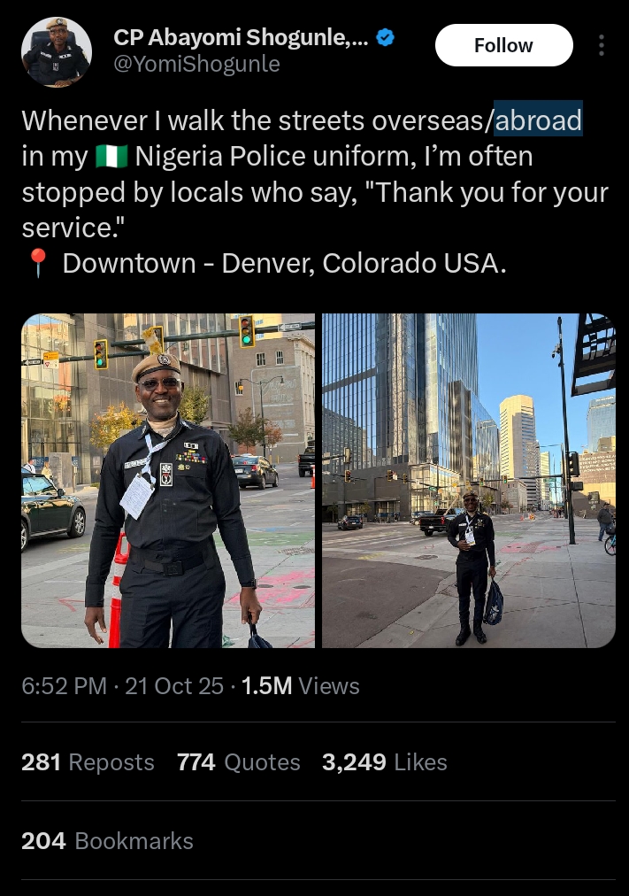The image size is (629, 896).
Task: View the 3,249 Likes list
Action: click(385, 762)
